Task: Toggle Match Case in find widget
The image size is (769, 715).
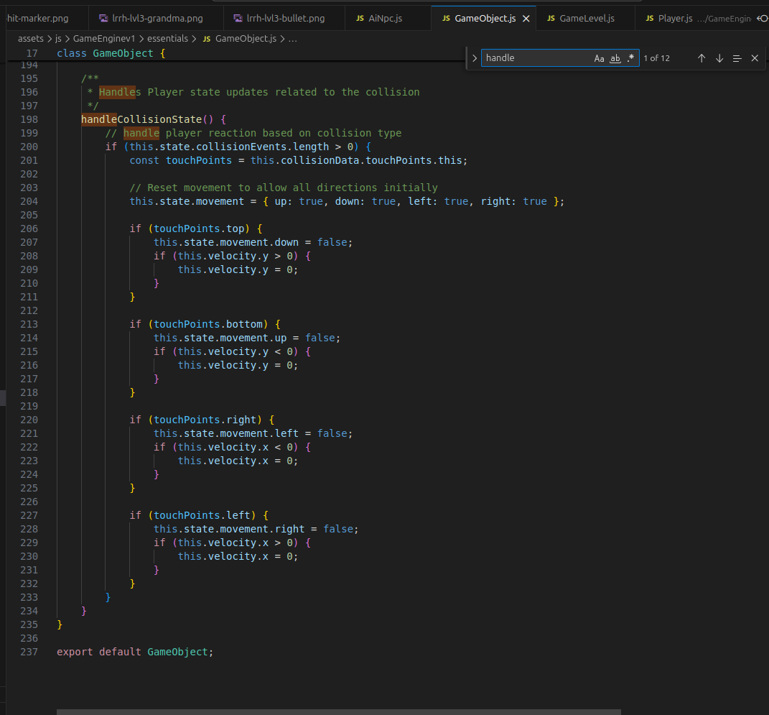Action: (x=599, y=58)
